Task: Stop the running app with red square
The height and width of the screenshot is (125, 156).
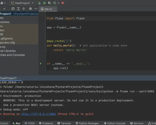Action: tap(63, 3)
